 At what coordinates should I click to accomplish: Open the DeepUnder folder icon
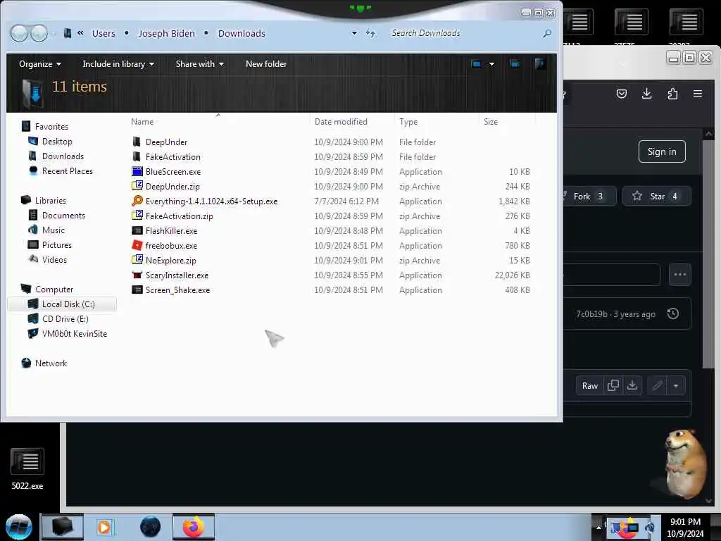click(x=137, y=142)
